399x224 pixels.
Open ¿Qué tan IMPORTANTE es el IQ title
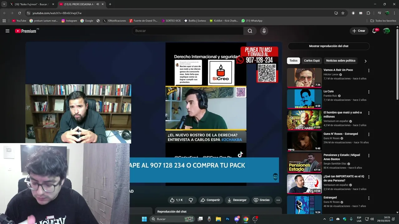click(344, 178)
